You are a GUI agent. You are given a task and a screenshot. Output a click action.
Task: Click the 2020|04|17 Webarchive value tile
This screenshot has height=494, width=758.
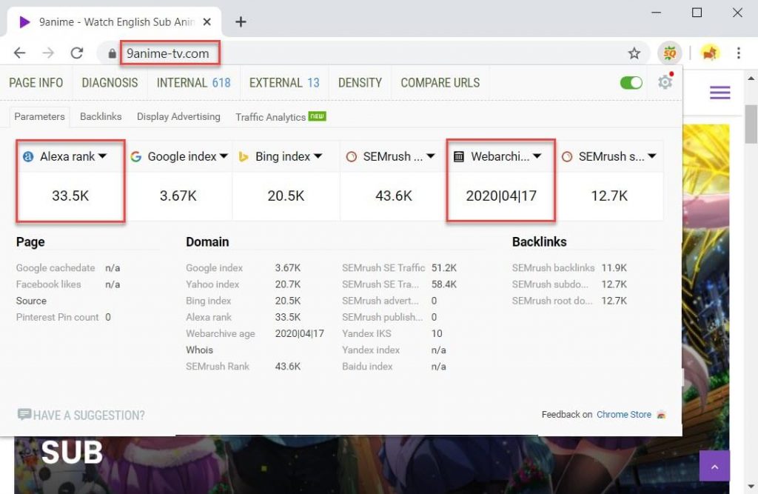(501, 196)
